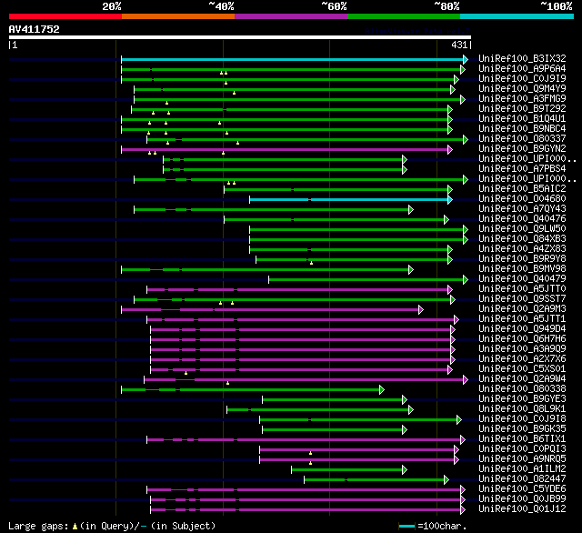Viewport: 582px width, 533px height.
Task: Open the UniRef100_A3FMG9 hit label
Action: point(522,99)
